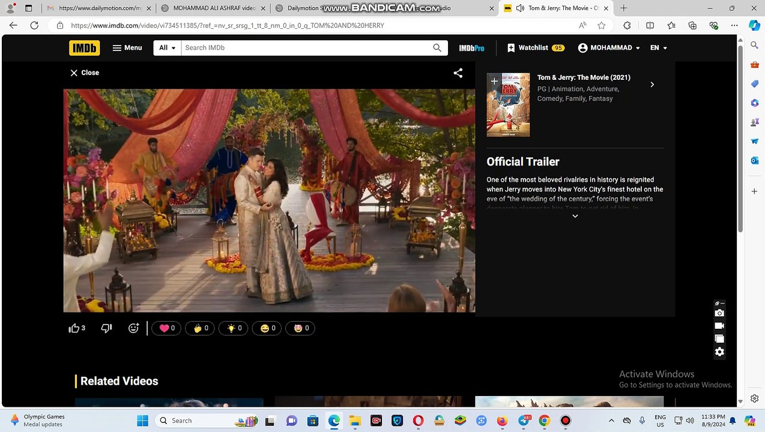Open the browser Extensions icon
Screen dimensions: 765x432
click(x=627, y=26)
